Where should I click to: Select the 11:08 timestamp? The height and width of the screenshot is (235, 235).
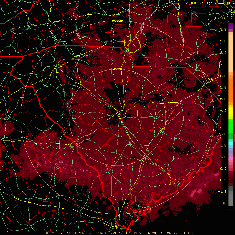[x=187, y=233]
